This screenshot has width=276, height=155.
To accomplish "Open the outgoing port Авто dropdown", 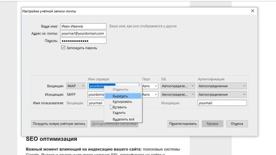I will click(150, 94).
